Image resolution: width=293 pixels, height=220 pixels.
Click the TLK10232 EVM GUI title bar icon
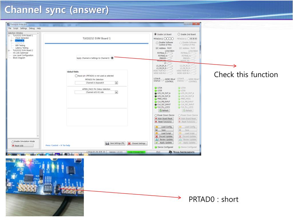[8, 24]
